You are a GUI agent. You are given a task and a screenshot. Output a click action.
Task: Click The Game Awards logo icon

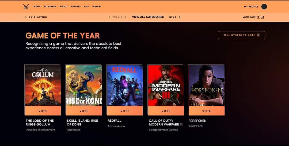coord(26,7)
